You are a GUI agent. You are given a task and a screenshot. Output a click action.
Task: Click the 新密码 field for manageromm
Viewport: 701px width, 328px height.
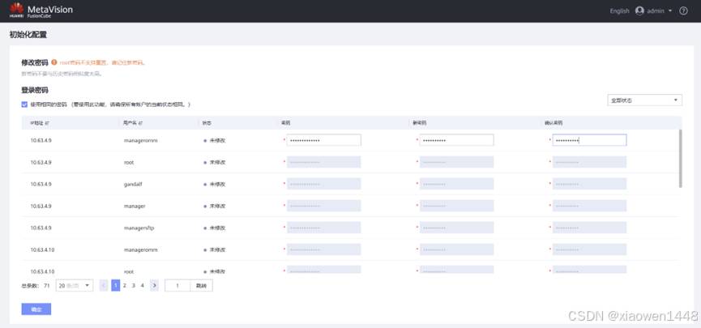coord(457,140)
